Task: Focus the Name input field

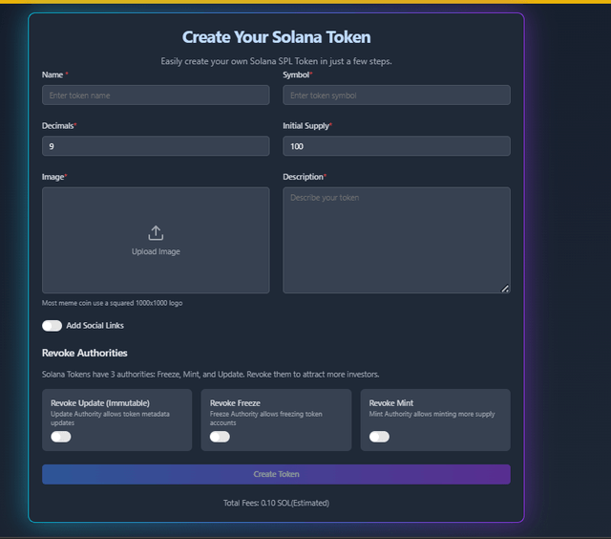Action: point(156,96)
